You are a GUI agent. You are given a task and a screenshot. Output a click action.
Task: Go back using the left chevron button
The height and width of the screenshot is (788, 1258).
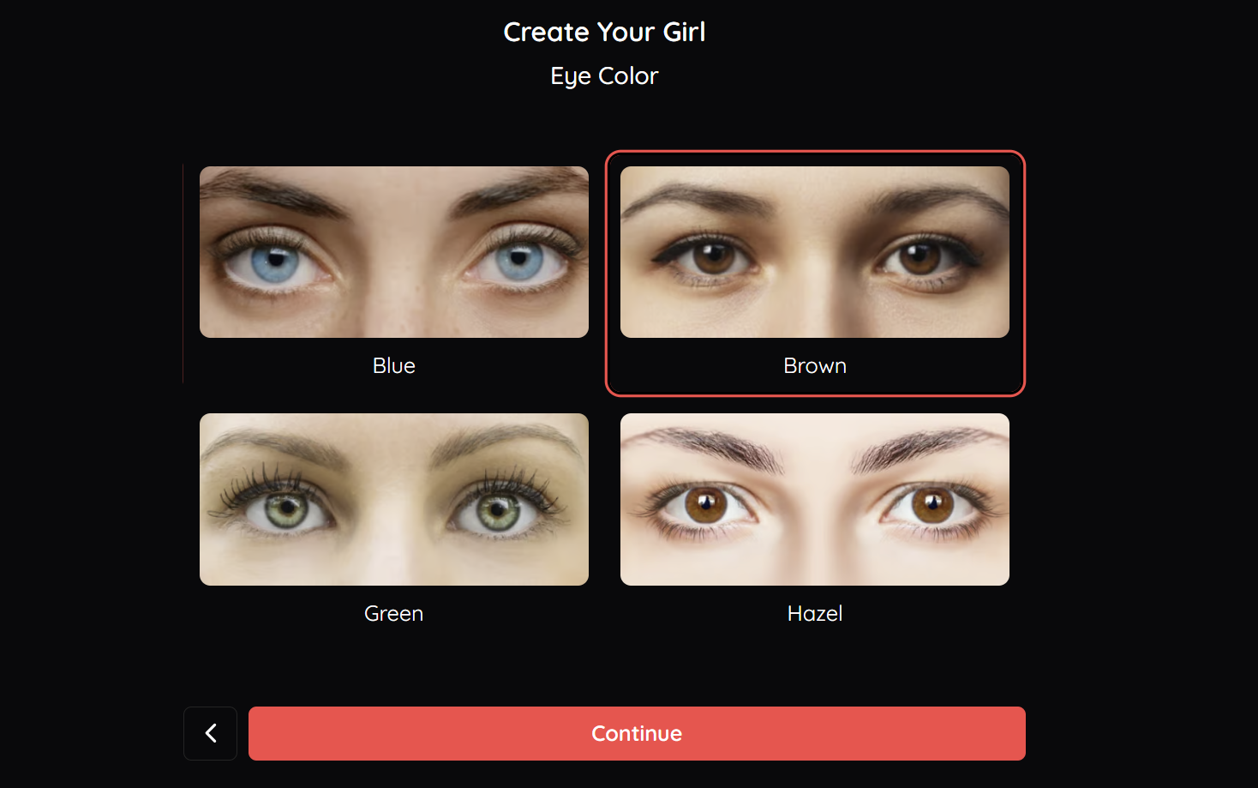tap(210, 733)
